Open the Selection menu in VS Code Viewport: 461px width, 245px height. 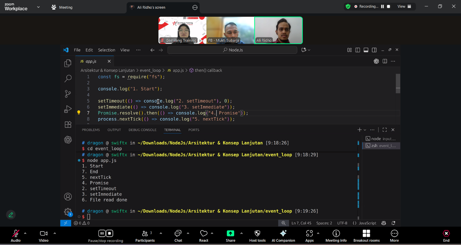coord(106,50)
